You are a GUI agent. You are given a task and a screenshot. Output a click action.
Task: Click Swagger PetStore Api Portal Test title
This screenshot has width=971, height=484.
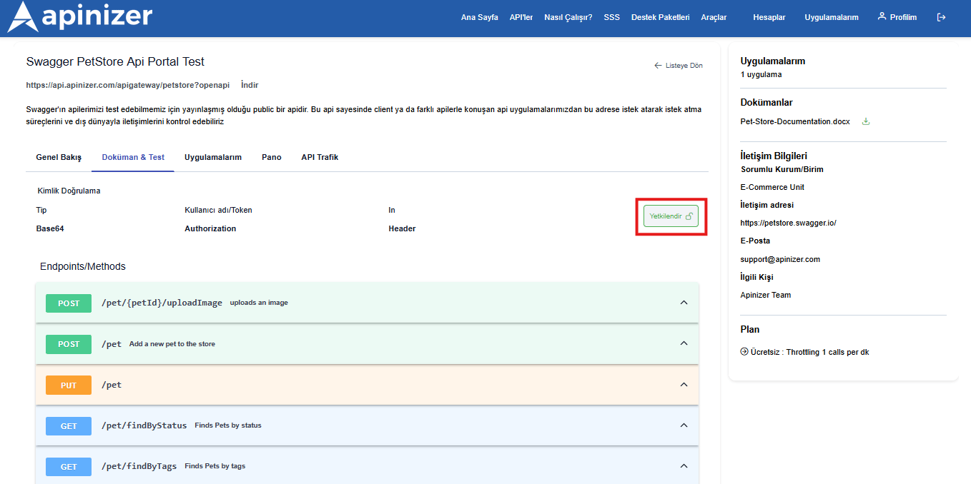pos(115,62)
